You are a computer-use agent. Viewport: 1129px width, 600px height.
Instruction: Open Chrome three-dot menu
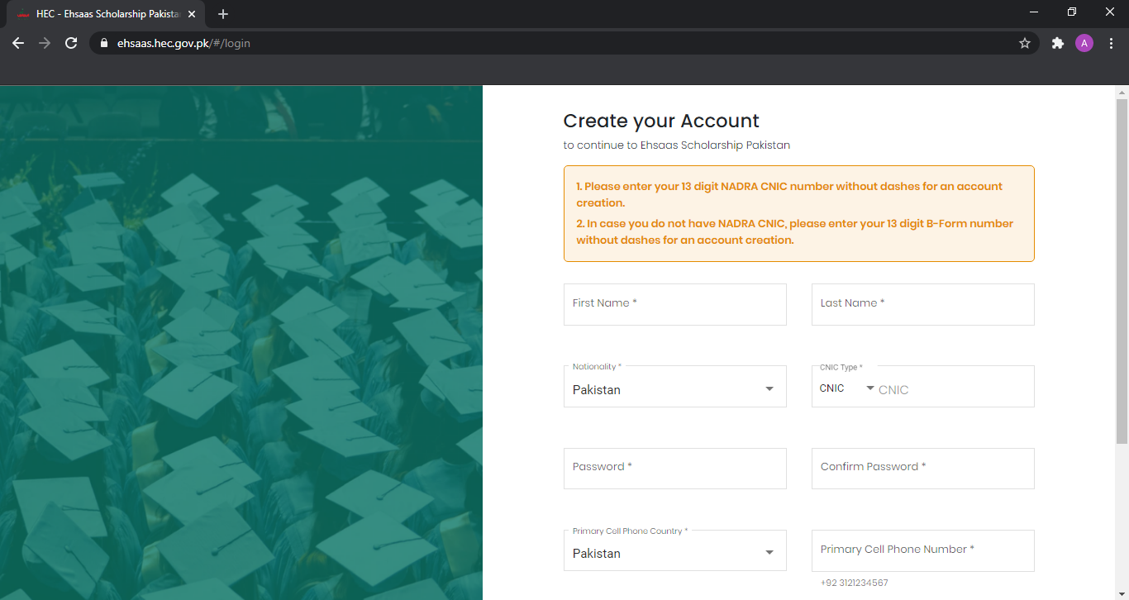click(x=1111, y=43)
